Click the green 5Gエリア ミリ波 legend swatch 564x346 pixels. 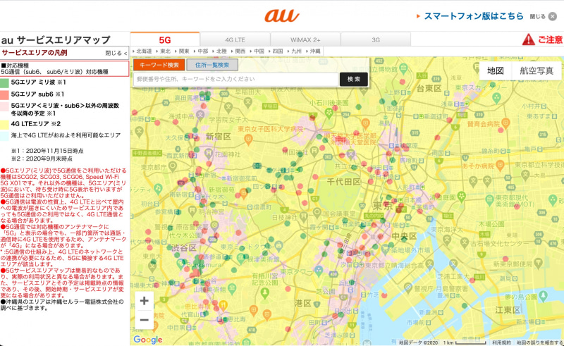click(4, 82)
